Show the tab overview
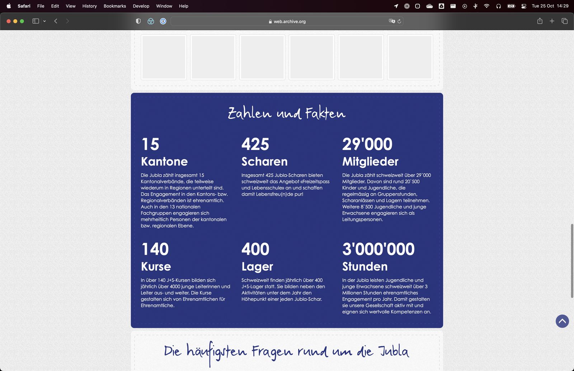This screenshot has width=574, height=371. tap(564, 21)
